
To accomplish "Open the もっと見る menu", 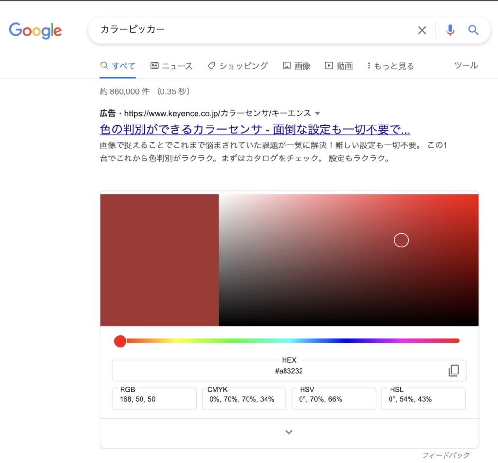I will [391, 66].
